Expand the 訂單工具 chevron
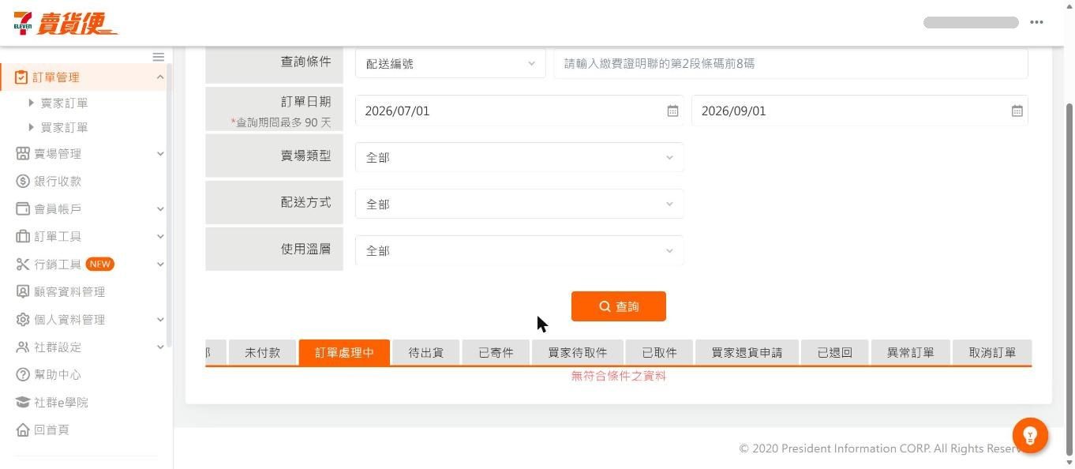The height and width of the screenshot is (469, 1075). pos(160,236)
